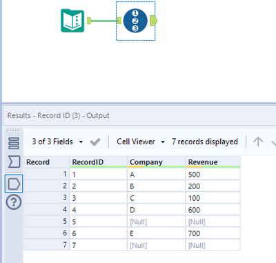Apply field selection with checkmark icon
Screen dimensions: 276x263
click(x=95, y=142)
